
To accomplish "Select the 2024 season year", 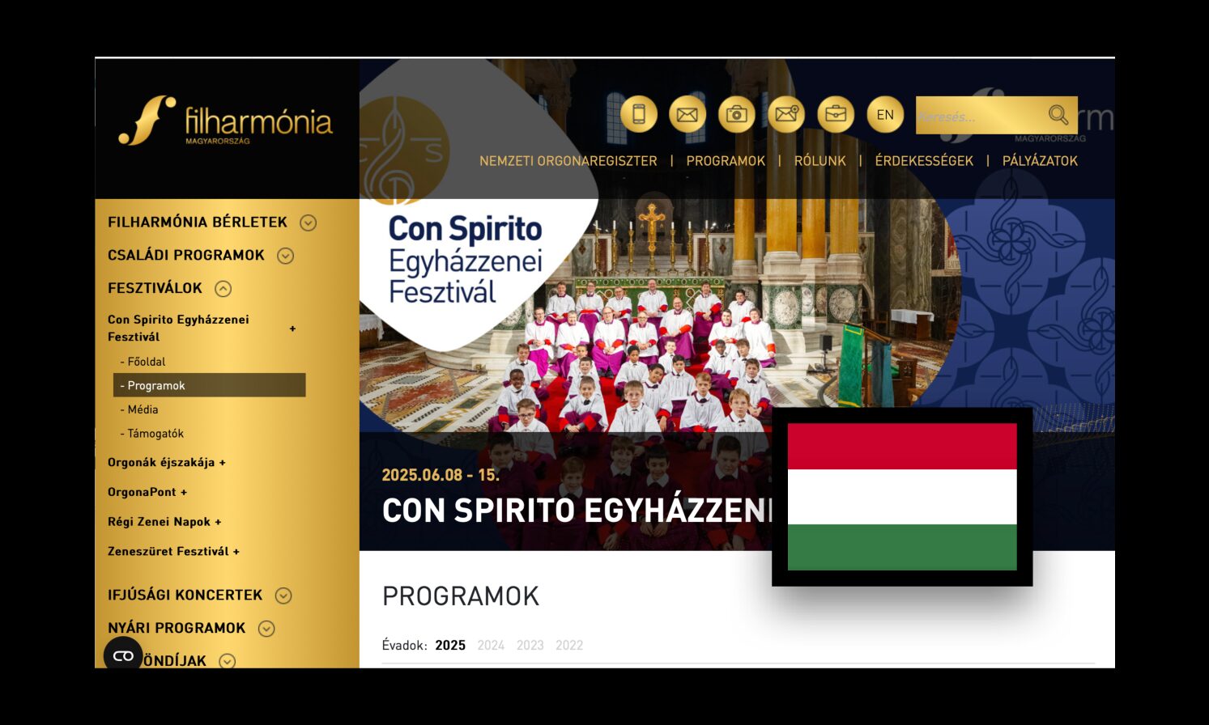I will (491, 645).
